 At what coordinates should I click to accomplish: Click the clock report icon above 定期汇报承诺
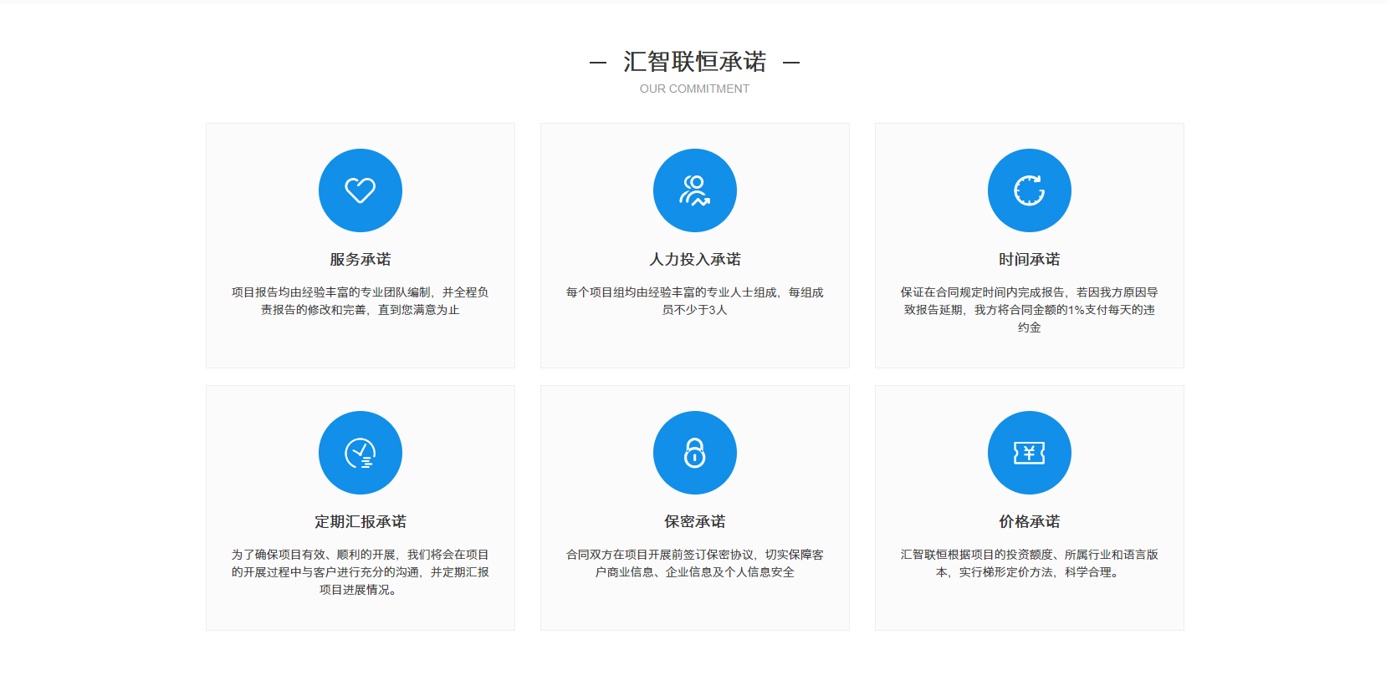click(x=361, y=453)
